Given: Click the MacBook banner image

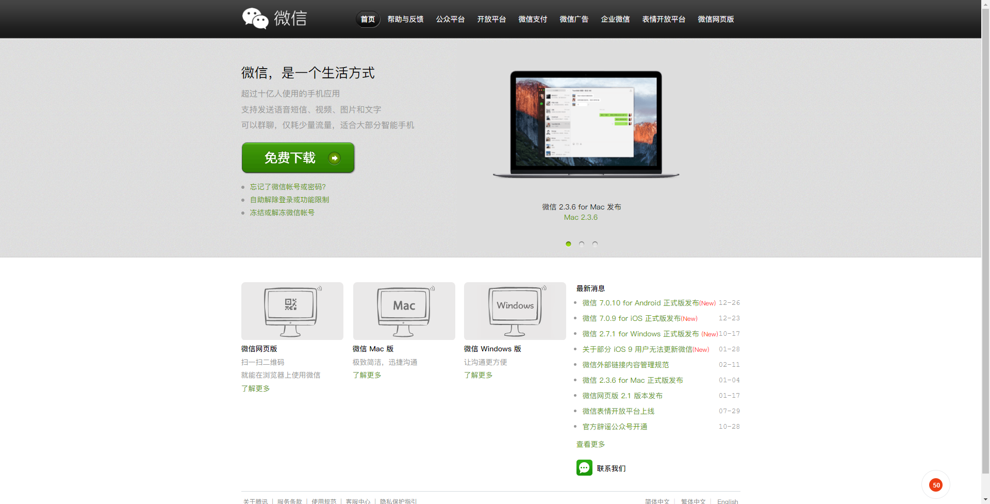Looking at the screenshot, I should [x=586, y=124].
